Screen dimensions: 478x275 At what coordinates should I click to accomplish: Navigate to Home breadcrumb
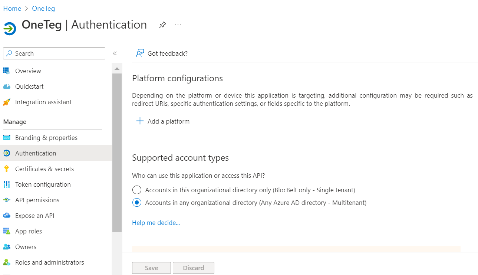pos(12,9)
